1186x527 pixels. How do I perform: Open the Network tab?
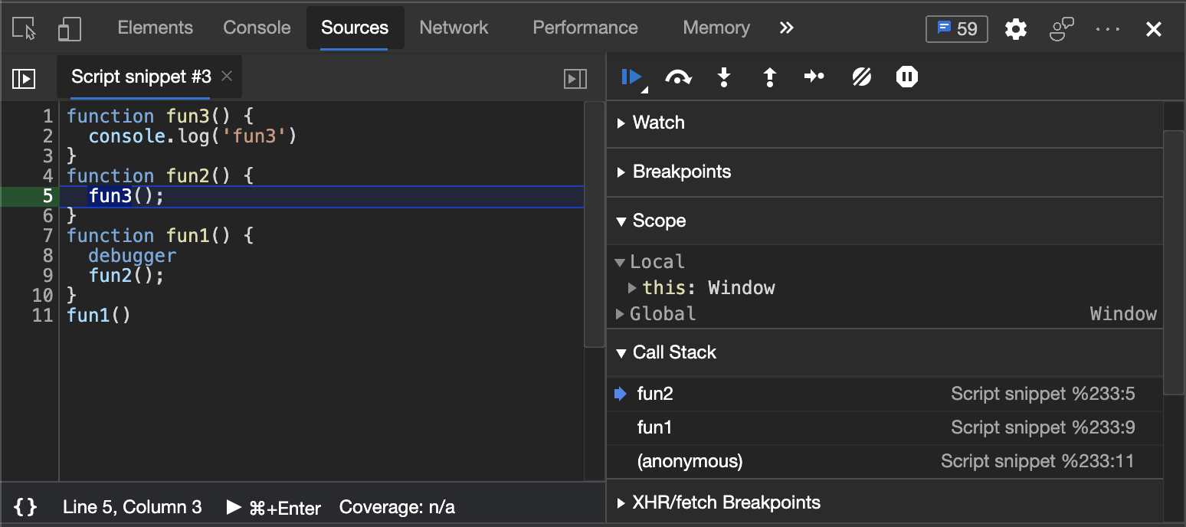(x=454, y=28)
